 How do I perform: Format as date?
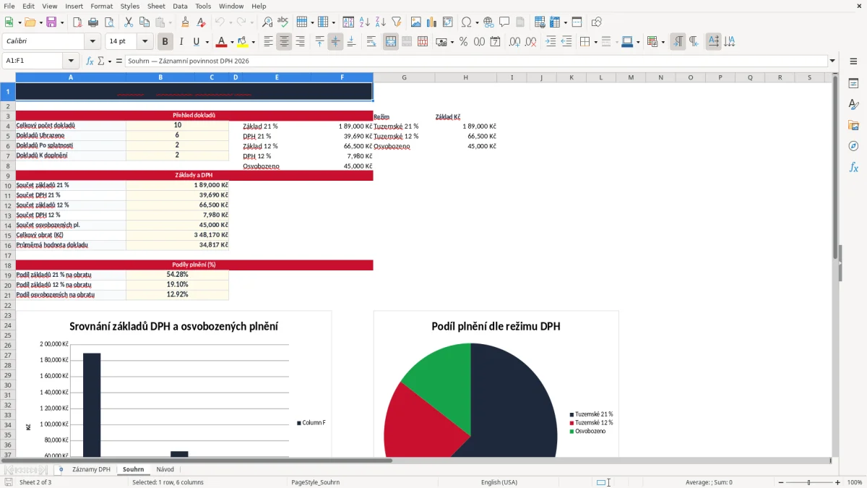pyautogui.click(x=496, y=42)
